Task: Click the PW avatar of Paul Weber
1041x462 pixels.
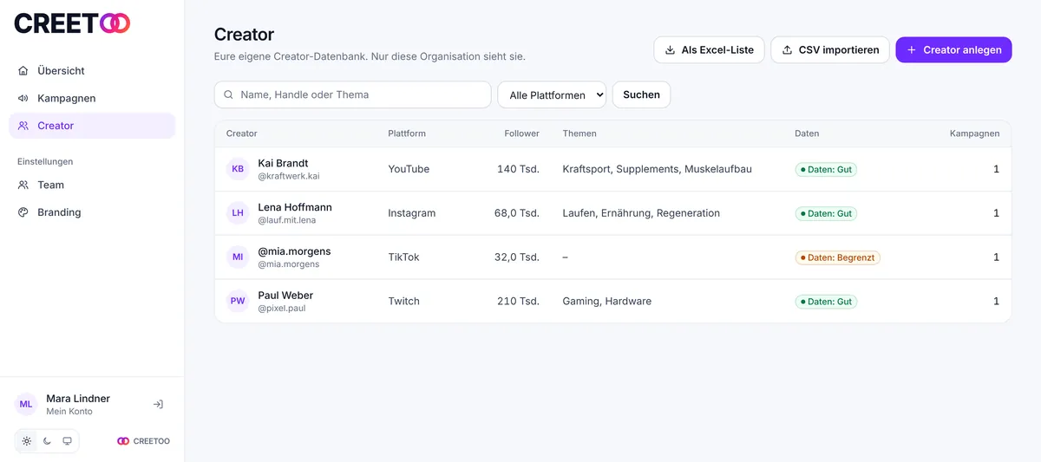Action: [x=238, y=302]
